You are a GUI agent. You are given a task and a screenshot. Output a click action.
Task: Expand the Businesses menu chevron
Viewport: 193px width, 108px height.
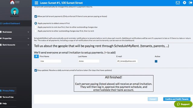[28, 32]
